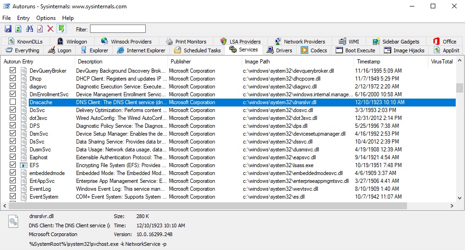This screenshot has height=250, width=465.
Task: Click the red Delete X icon
Action: point(51,29)
